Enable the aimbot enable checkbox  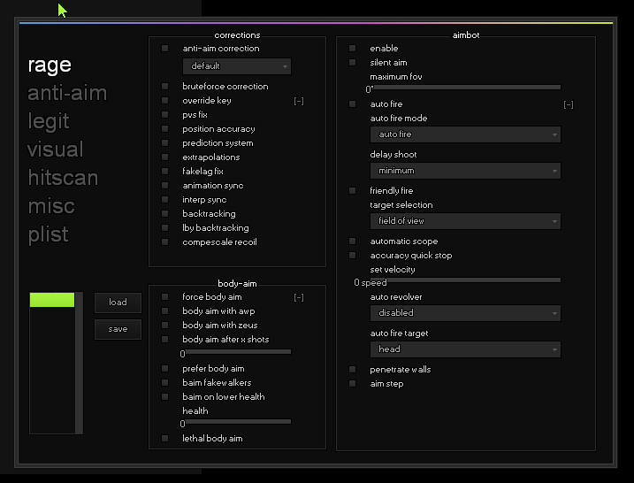(353, 49)
